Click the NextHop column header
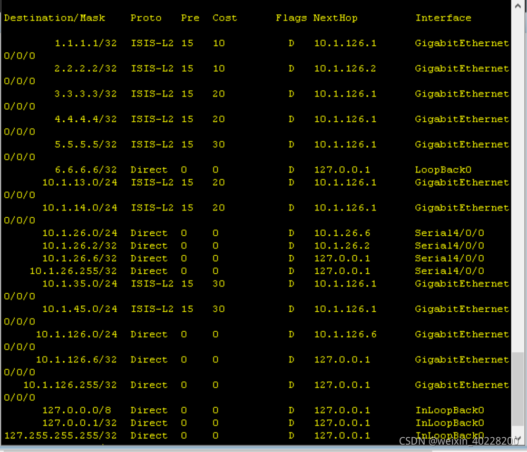The height and width of the screenshot is (452, 527). tap(335, 18)
